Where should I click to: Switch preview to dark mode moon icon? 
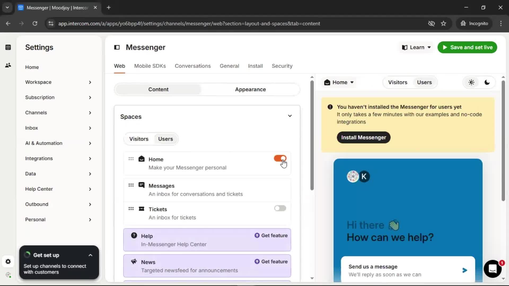click(x=487, y=82)
